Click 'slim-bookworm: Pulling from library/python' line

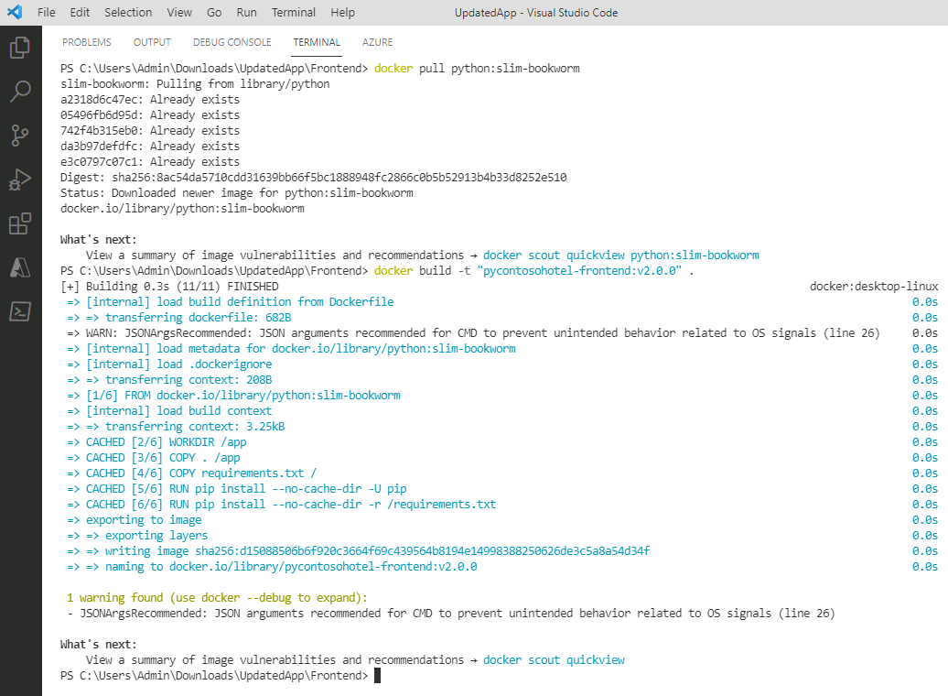[195, 84]
